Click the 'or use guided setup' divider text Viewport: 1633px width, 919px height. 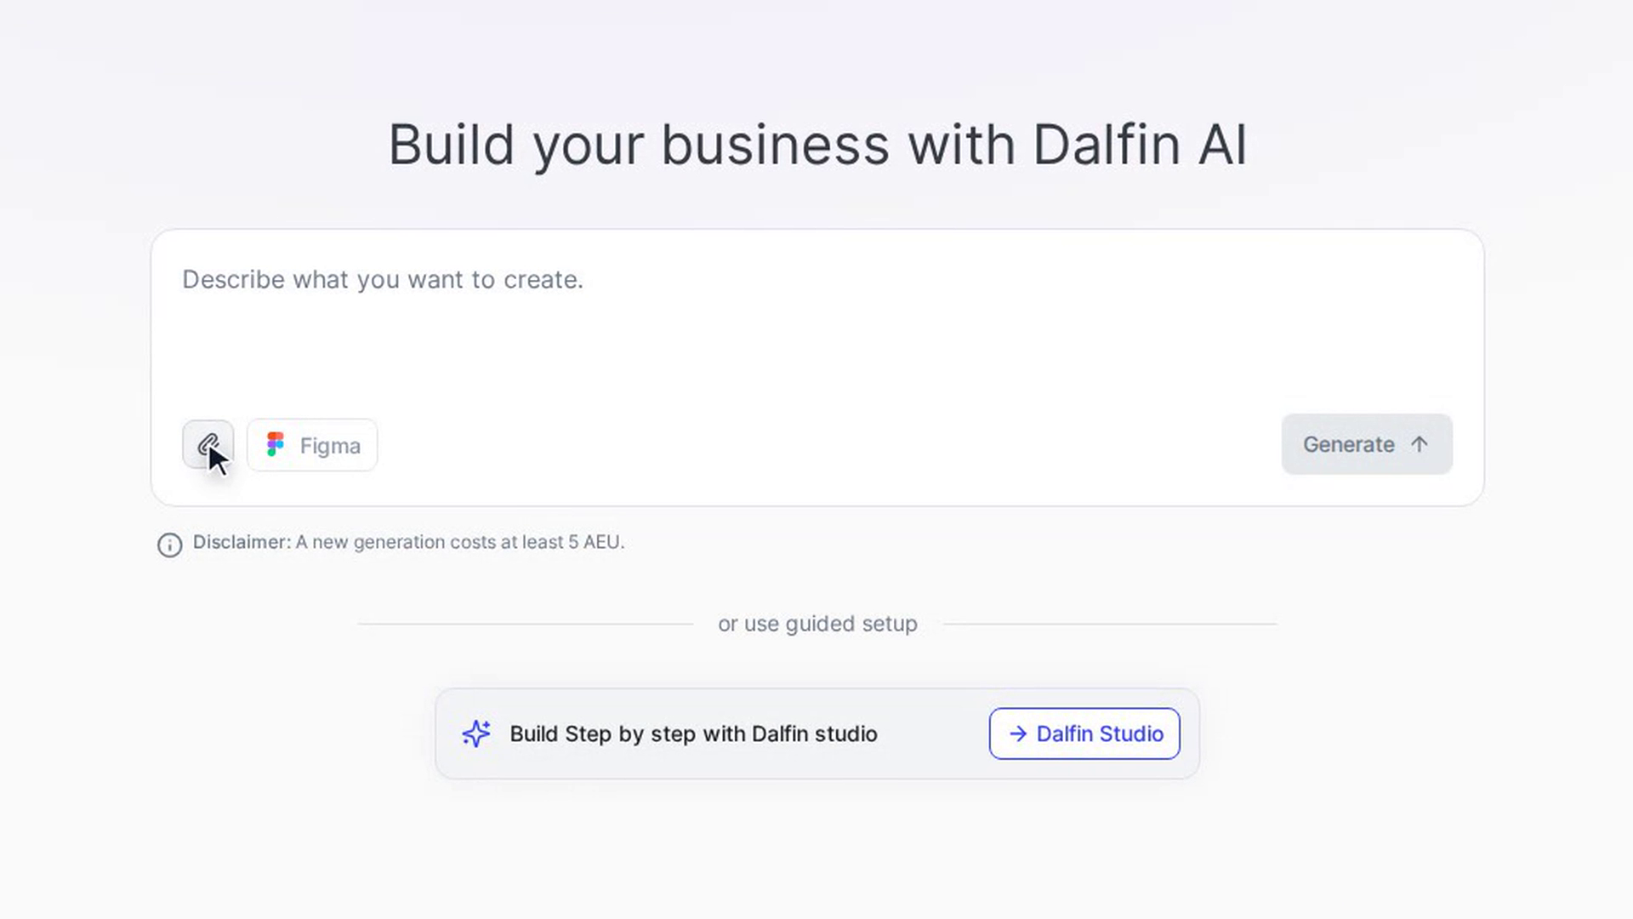[817, 624]
